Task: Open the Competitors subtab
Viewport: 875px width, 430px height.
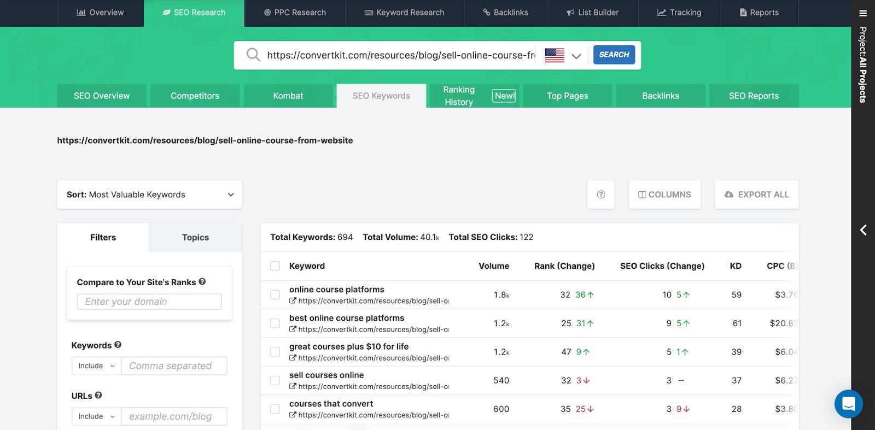Action: click(195, 96)
